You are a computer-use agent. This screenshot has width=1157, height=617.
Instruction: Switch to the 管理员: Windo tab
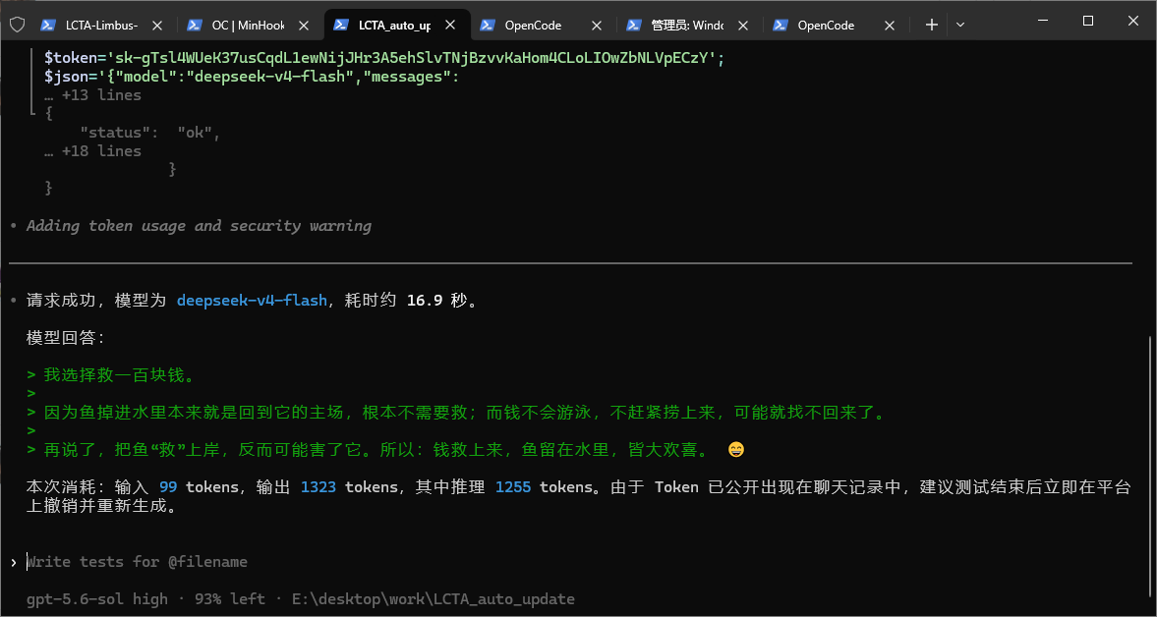click(x=687, y=26)
